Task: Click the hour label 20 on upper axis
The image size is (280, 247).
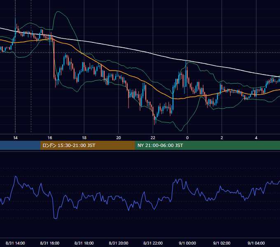Action: click(x=119, y=138)
